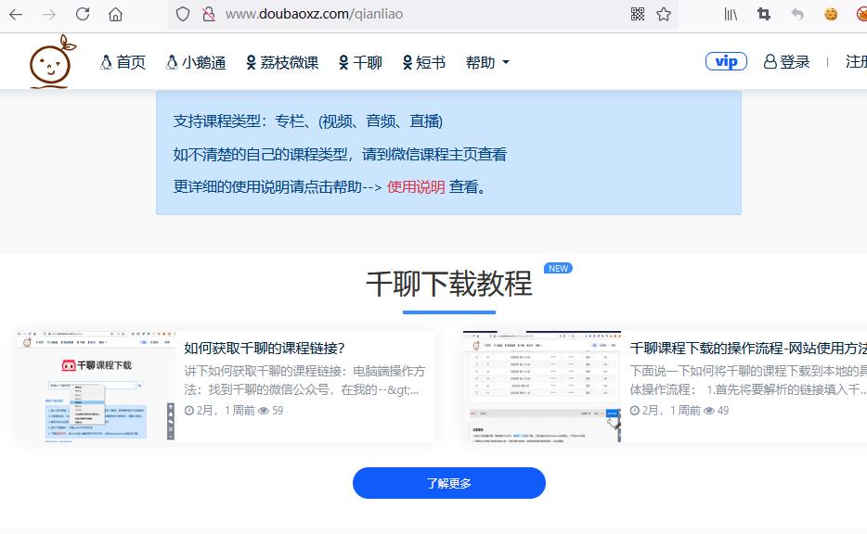This screenshot has width=867, height=534.
Task: Click the NEW badge beside the heading
Action: click(558, 268)
